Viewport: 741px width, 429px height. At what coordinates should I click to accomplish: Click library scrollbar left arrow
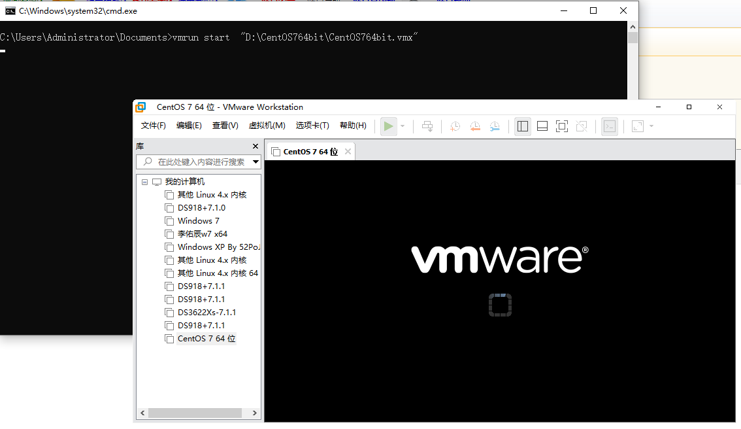142,413
